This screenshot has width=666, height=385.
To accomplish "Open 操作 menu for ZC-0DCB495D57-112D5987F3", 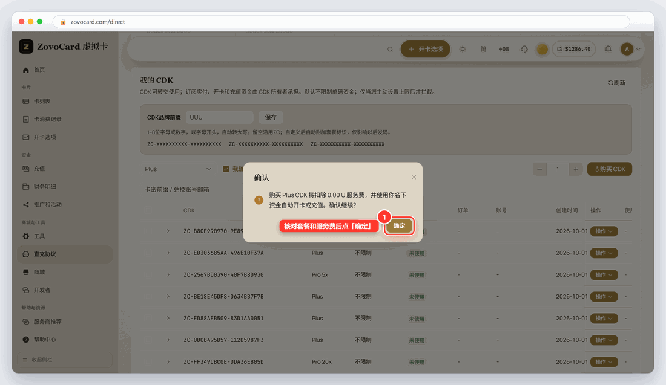I will 604,340.
